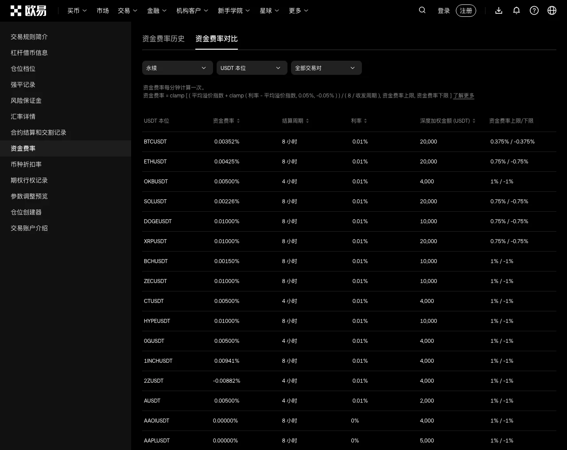Sort by 资金费率 column arrows
The height and width of the screenshot is (450, 567).
pyautogui.click(x=238, y=121)
